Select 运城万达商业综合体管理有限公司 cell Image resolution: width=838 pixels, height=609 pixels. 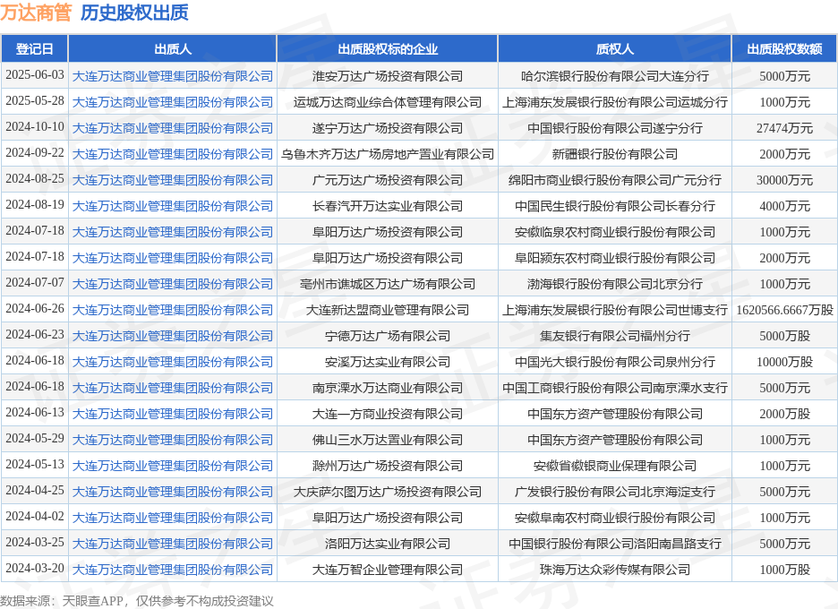[x=388, y=102]
